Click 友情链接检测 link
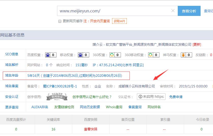The height and width of the screenshot is (136, 213). point(64,107)
